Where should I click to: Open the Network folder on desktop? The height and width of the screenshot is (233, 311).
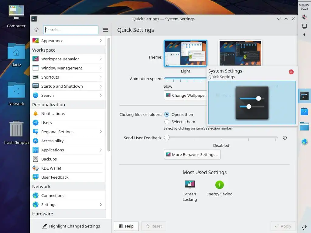pyautogui.click(x=16, y=94)
